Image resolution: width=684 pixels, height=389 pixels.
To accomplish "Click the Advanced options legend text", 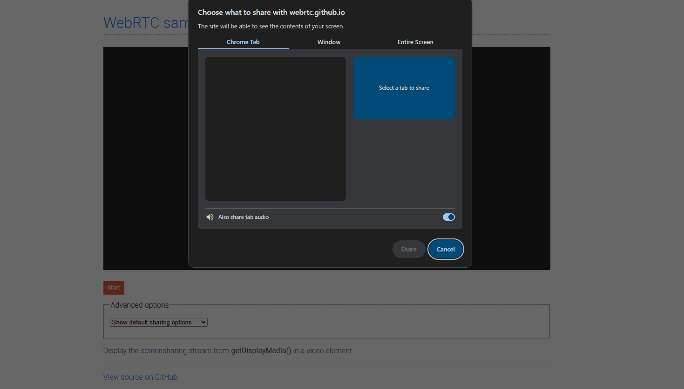I will pyautogui.click(x=140, y=305).
